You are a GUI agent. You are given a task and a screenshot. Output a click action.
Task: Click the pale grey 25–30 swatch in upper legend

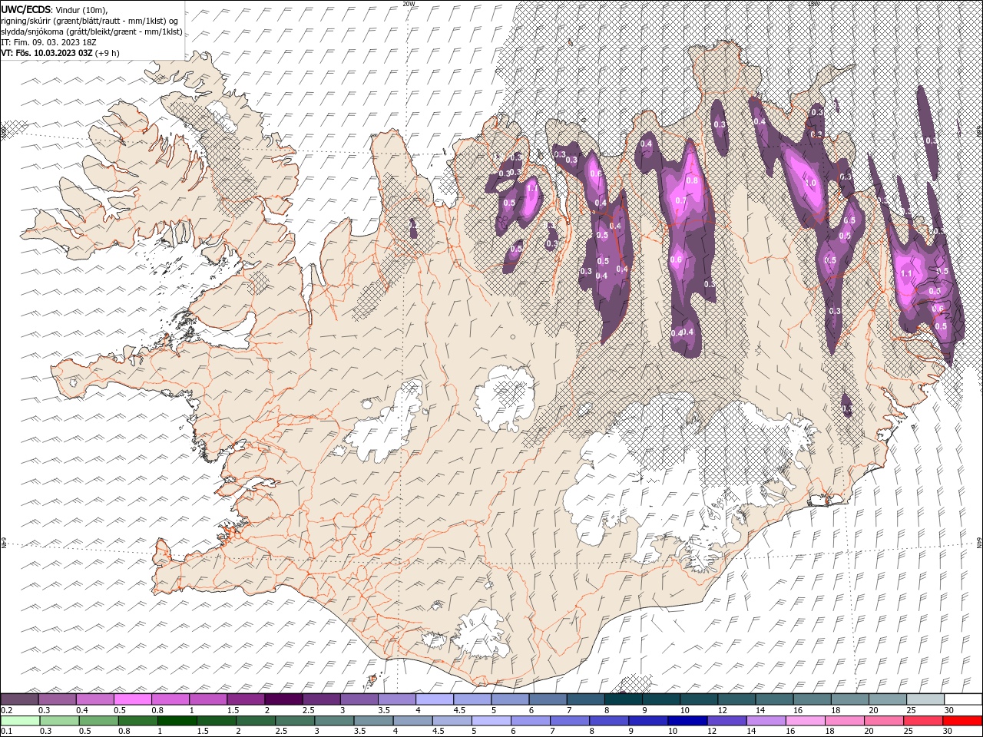925,699
